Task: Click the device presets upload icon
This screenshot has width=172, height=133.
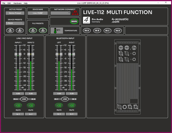Action: click(x=10, y=30)
